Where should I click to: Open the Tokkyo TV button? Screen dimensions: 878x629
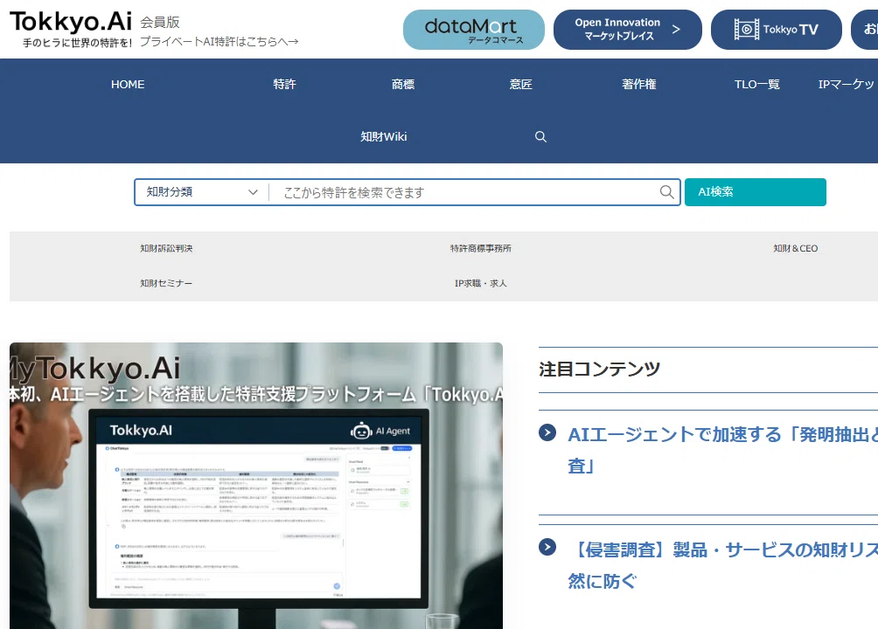coord(776,30)
